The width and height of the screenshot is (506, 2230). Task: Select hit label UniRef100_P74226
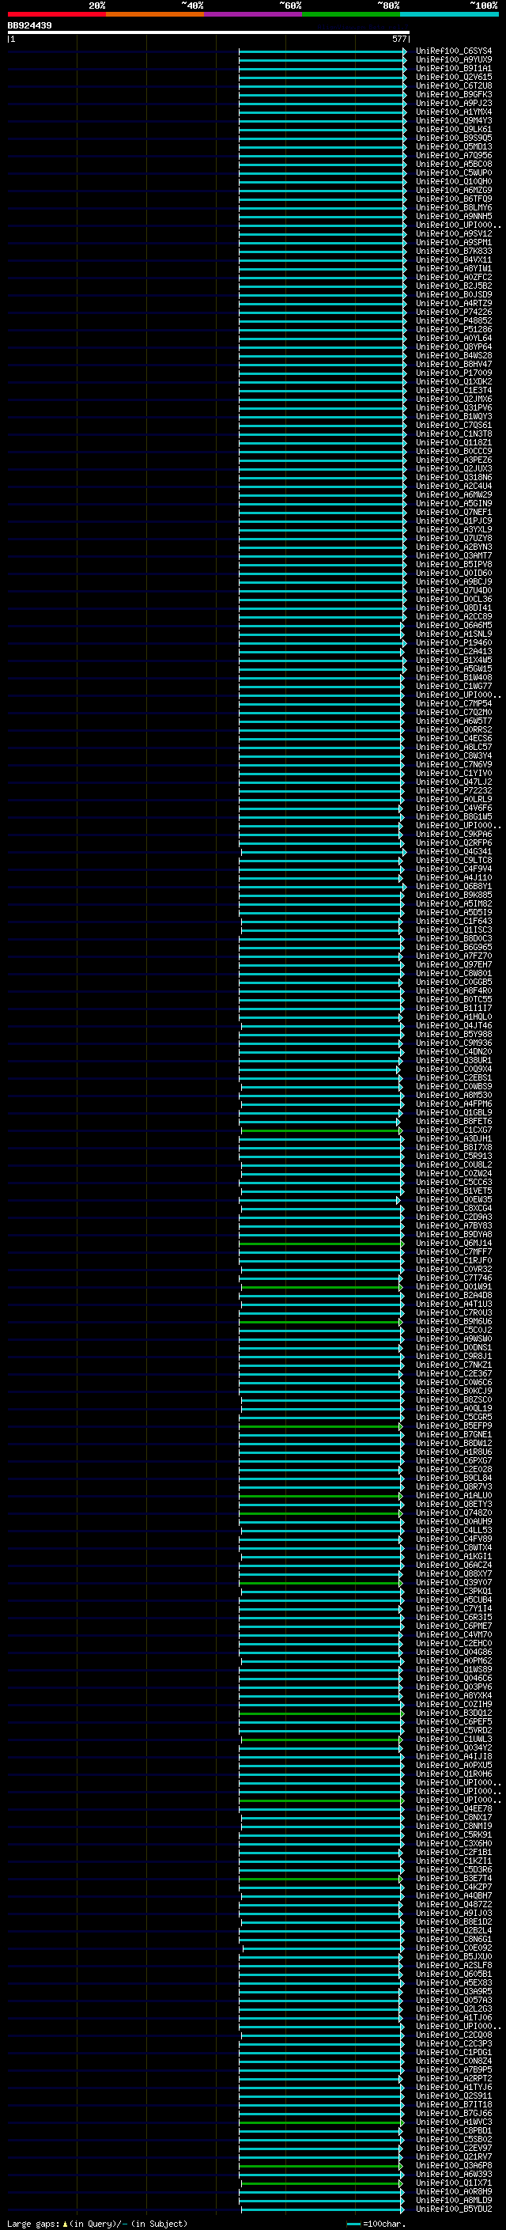click(x=454, y=312)
